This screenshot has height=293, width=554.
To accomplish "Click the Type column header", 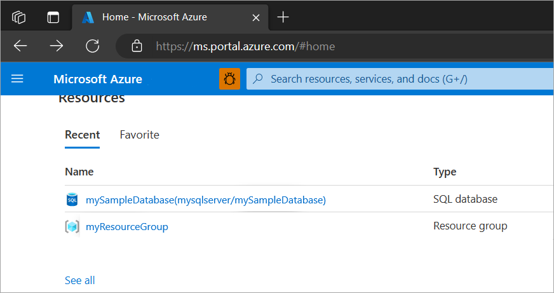I will pos(445,172).
